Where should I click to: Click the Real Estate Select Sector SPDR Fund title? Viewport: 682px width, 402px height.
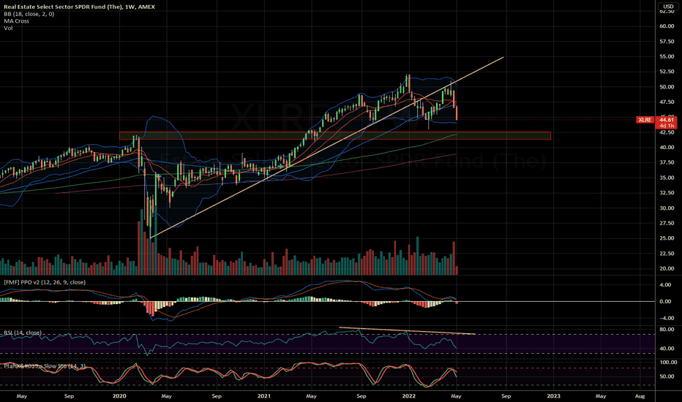coord(79,7)
